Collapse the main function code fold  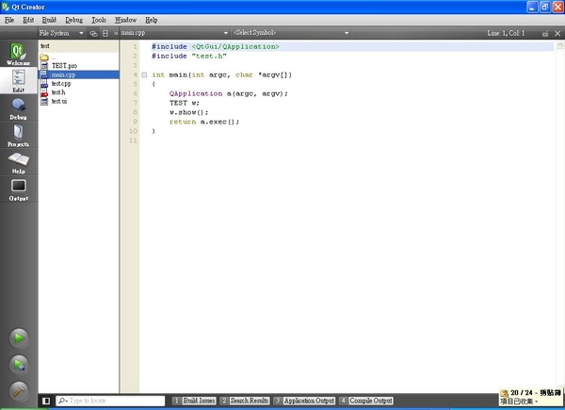144,74
